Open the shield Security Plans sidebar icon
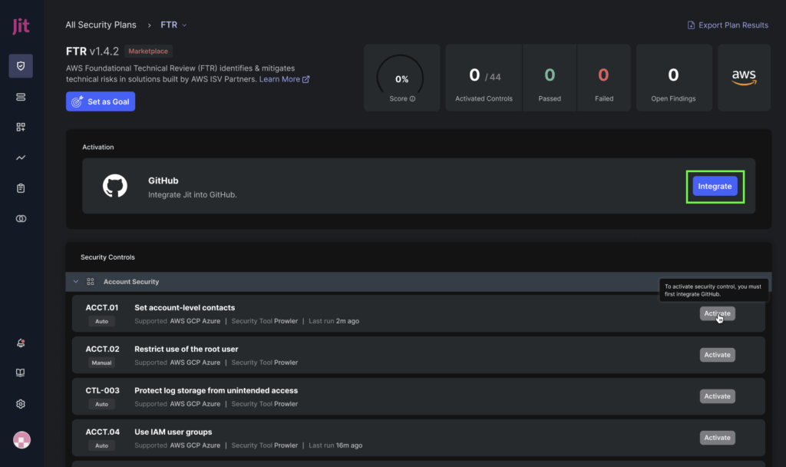This screenshot has width=786, height=467. click(21, 66)
